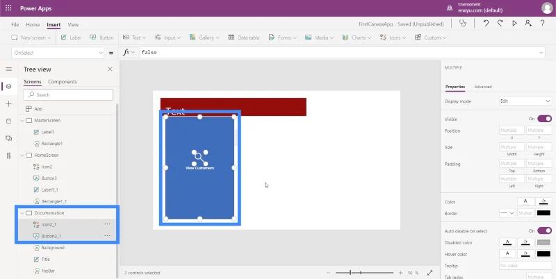Close the Tree view panel

pyautogui.click(x=110, y=69)
